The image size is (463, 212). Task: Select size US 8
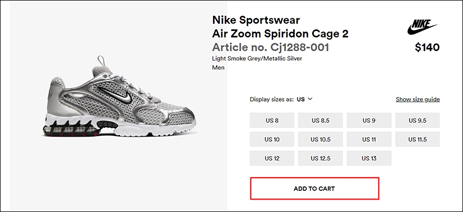point(272,120)
